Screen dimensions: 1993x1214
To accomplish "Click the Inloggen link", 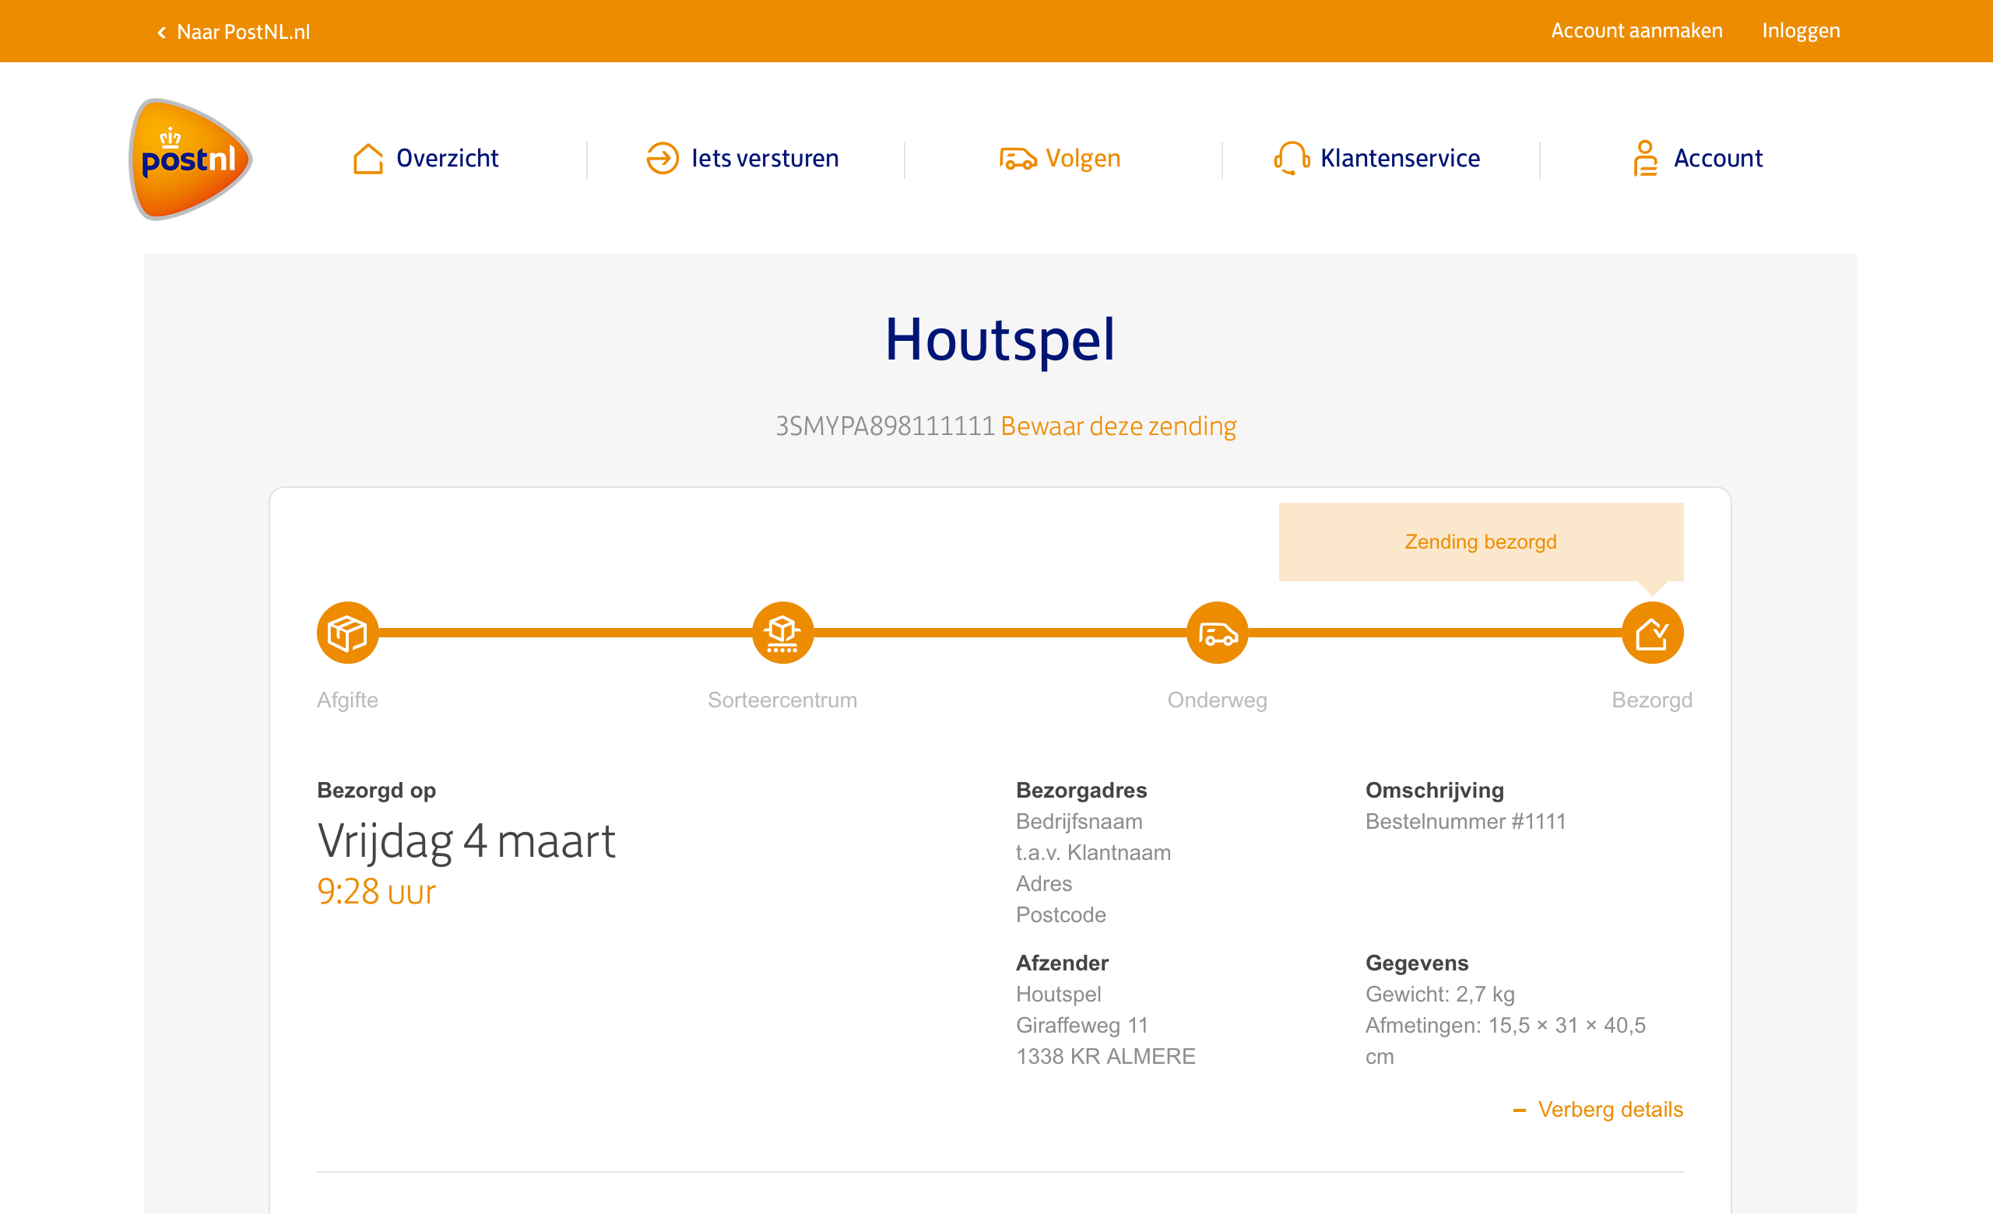I will click(1801, 30).
